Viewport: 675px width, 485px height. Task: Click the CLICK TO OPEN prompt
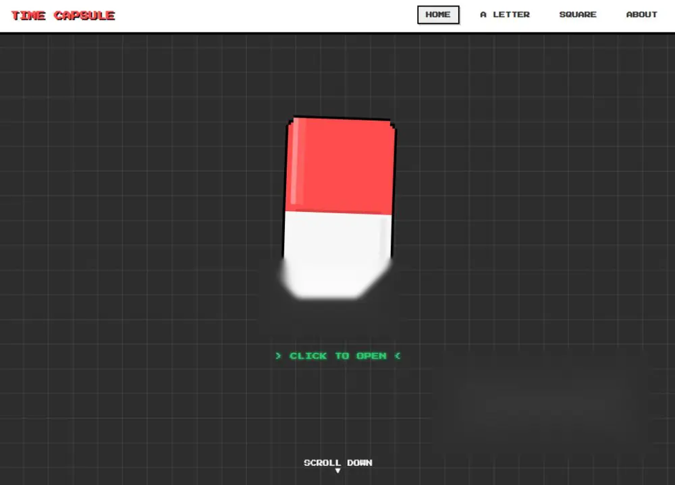pos(338,356)
